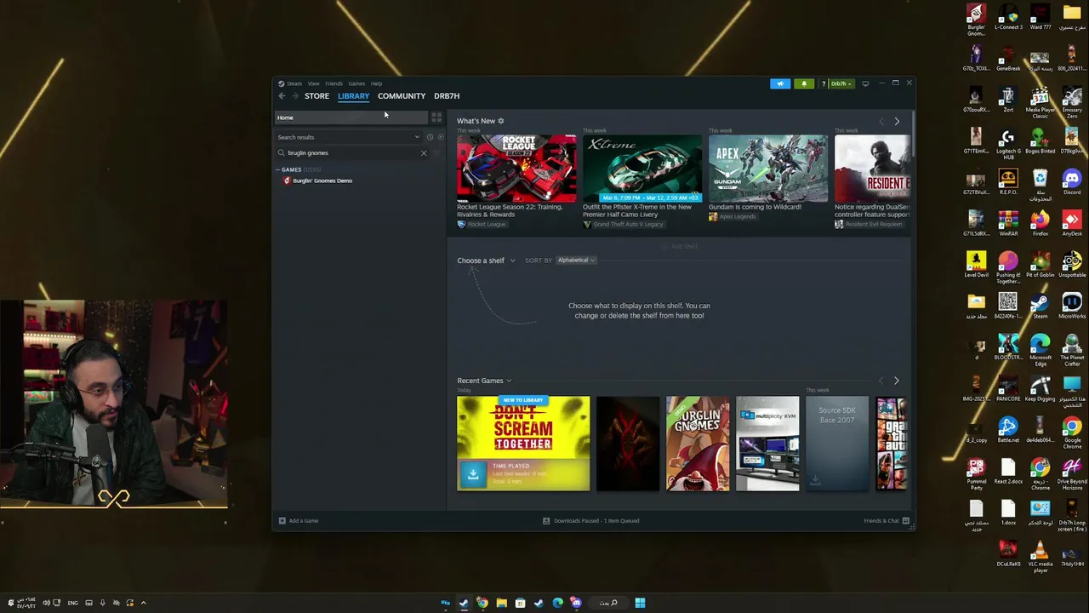Open ENG language indicator in system tray
Screen dimensions: 1089x613
(72, 603)
